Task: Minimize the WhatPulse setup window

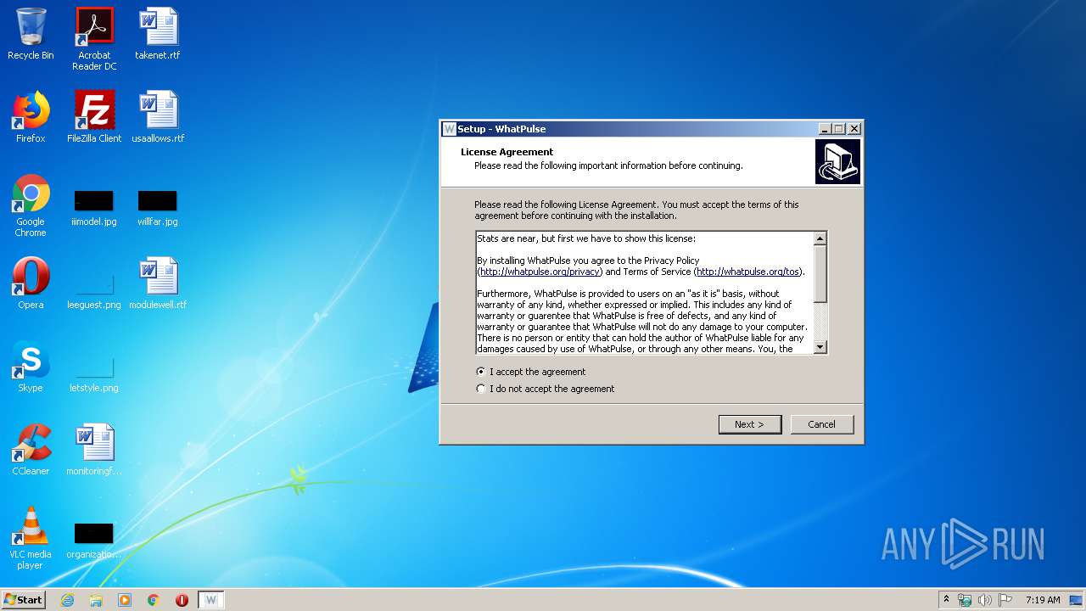Action: 825,129
